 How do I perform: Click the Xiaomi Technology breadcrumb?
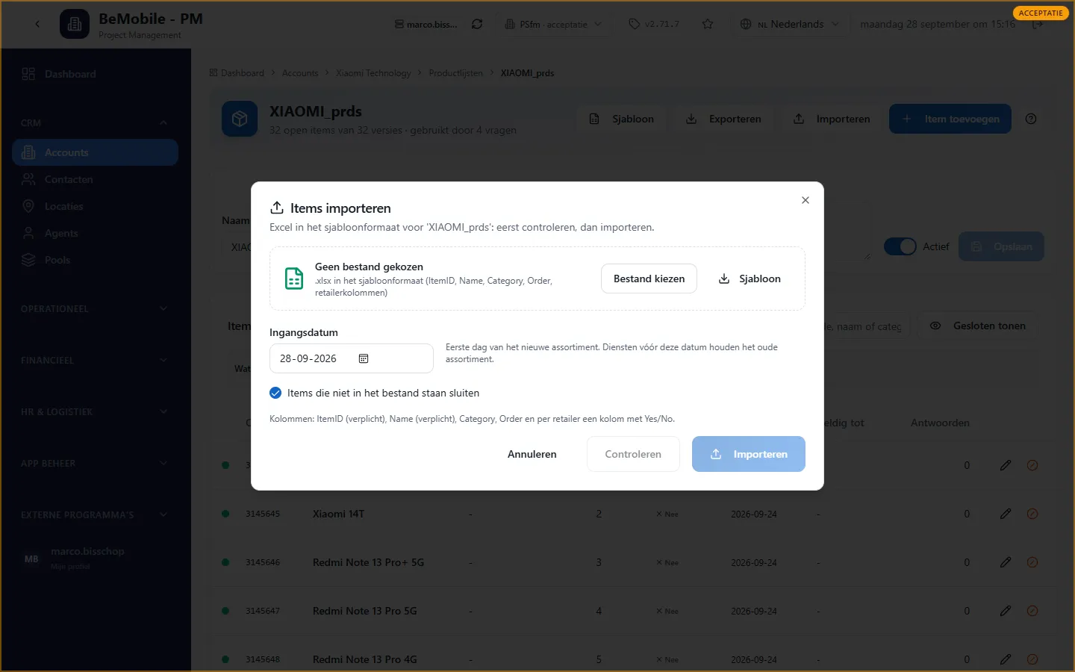[373, 73]
